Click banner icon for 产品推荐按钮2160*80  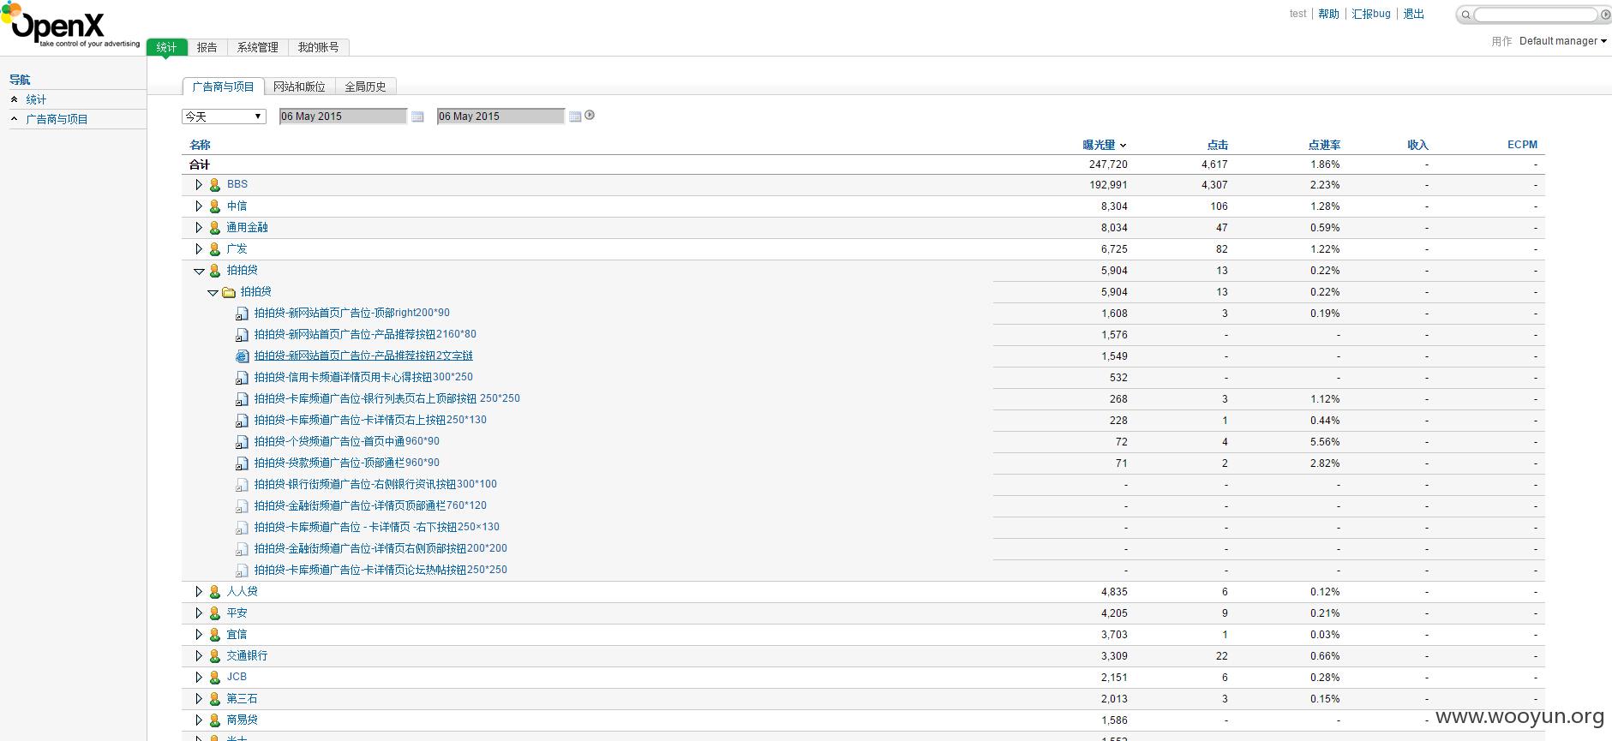point(242,335)
